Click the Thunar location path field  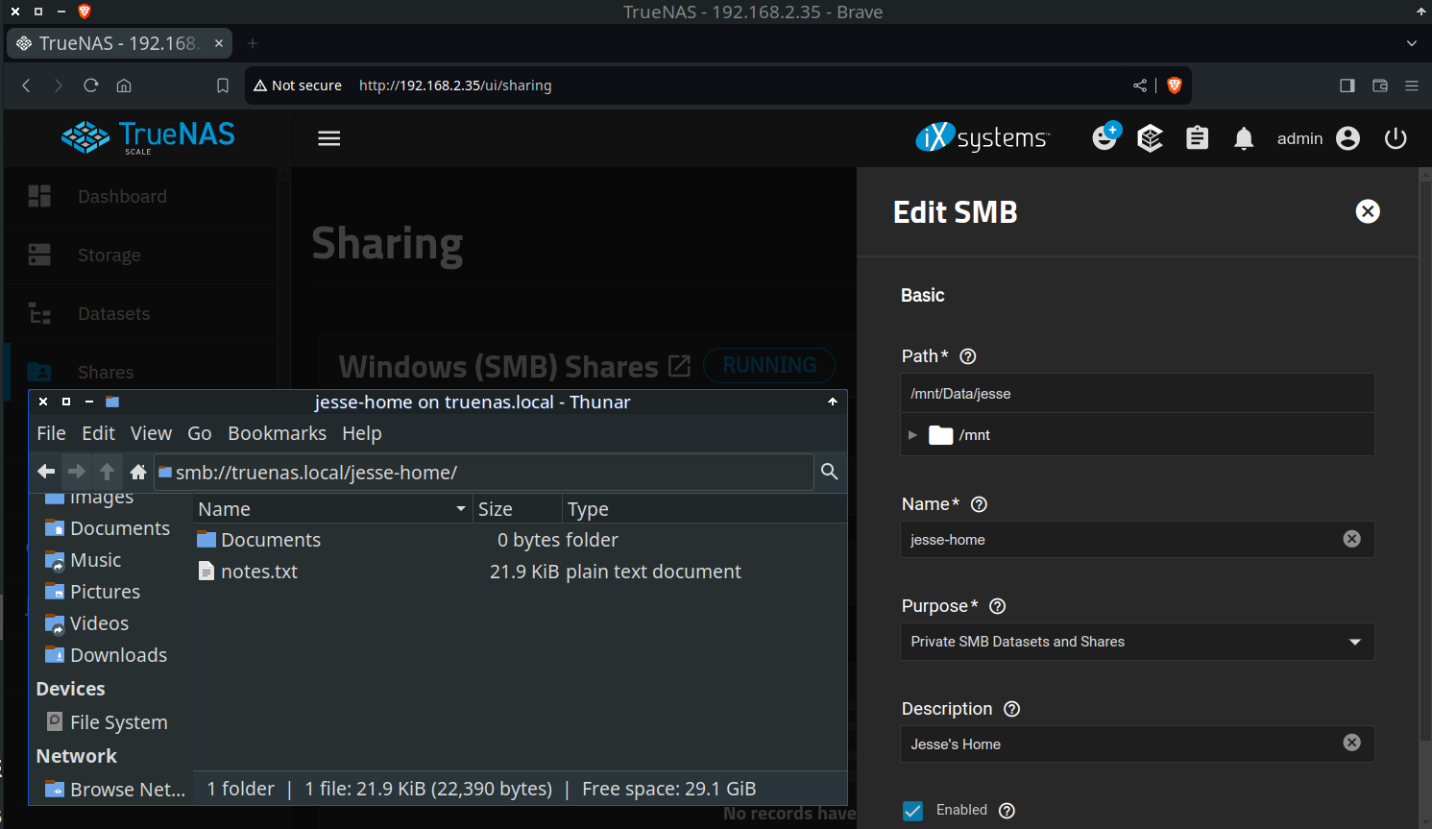[484, 472]
